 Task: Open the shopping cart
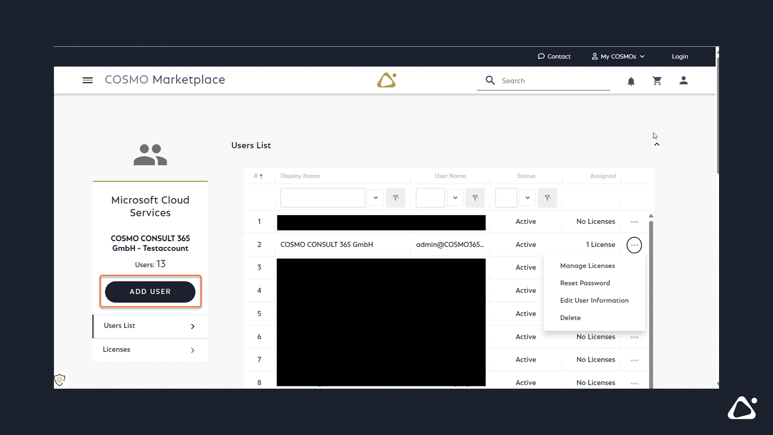[x=657, y=81]
